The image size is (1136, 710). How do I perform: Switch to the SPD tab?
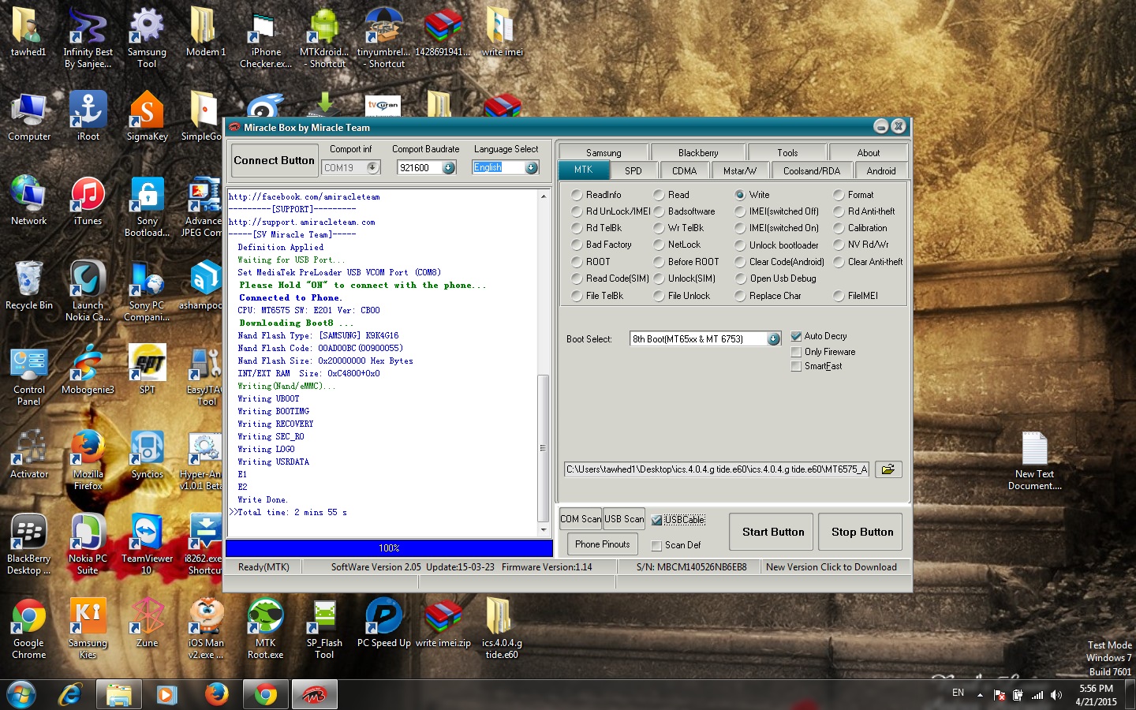(633, 170)
